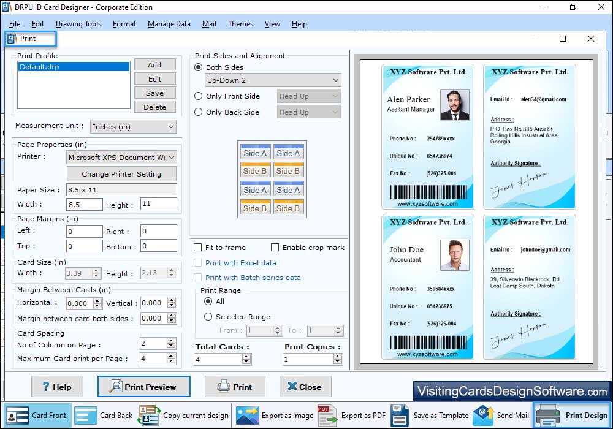This screenshot has height=429, width=613.
Task: Toggle Print with Excel data checkbox
Action: [x=198, y=262]
